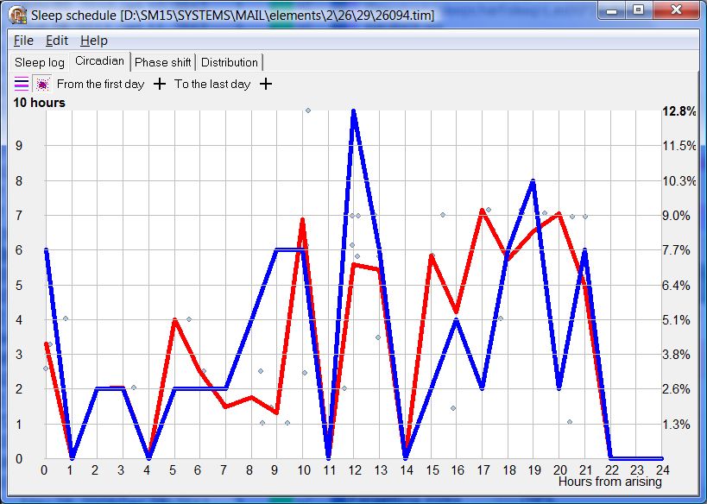Click the From the first day label
Image resolution: width=707 pixels, height=504 pixels.
100,84
